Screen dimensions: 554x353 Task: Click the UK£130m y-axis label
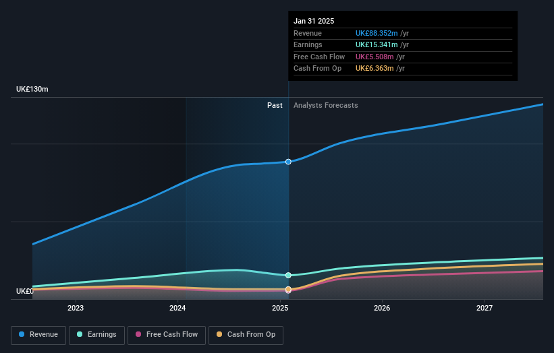tap(32, 89)
